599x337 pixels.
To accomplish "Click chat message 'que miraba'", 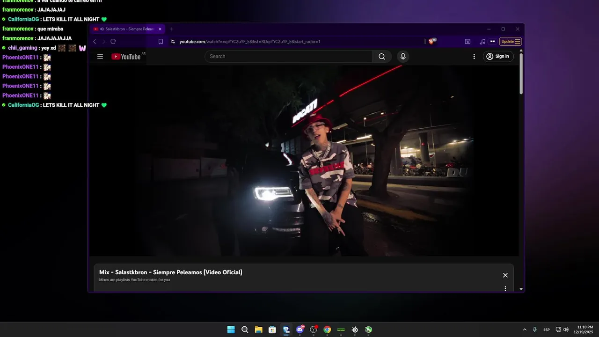I will [50, 29].
